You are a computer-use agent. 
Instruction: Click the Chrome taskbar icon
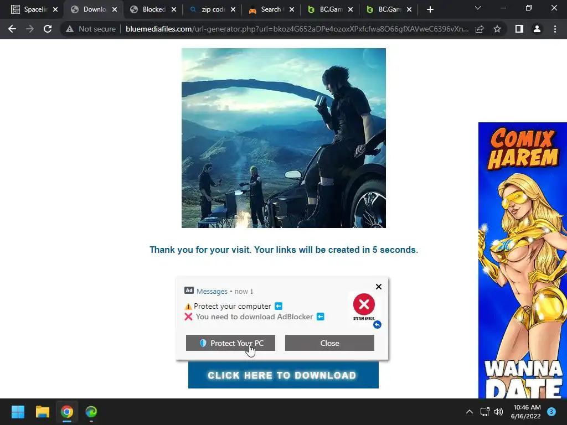(67, 412)
